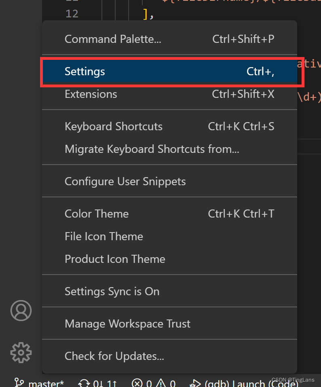Image resolution: width=321 pixels, height=387 pixels.
Task: Open Configure User Snippets
Action: [x=169, y=182]
